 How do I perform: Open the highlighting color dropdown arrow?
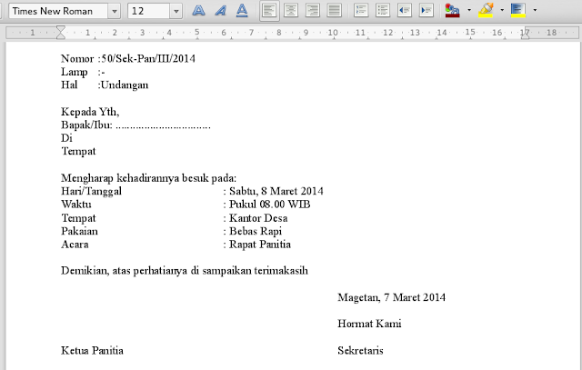[502, 10]
